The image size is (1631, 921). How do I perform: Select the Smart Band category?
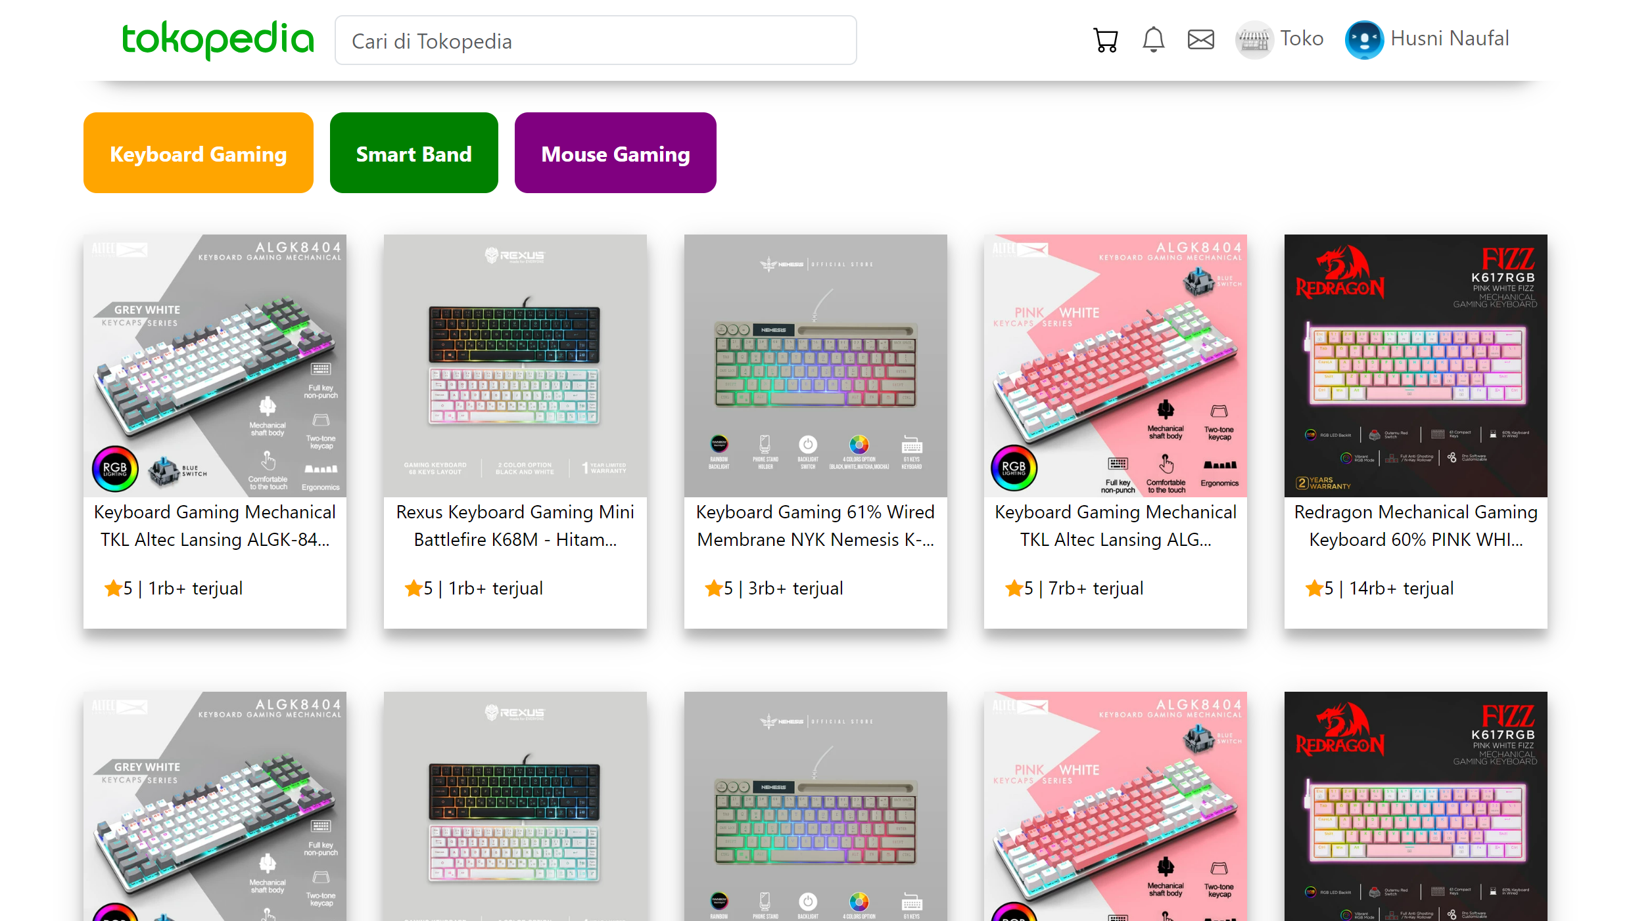coord(414,152)
